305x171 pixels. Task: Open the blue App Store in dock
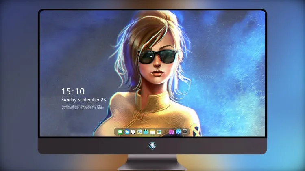(179, 132)
